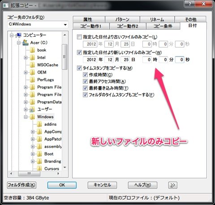
Task: Click the Computer icon in the tree
Action: point(19,35)
